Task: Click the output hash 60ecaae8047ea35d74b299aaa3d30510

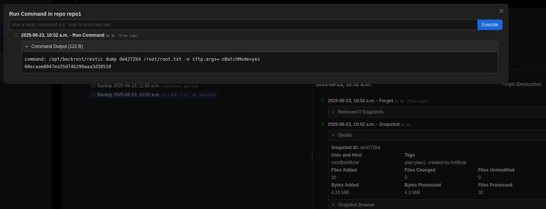Action: 68,67
